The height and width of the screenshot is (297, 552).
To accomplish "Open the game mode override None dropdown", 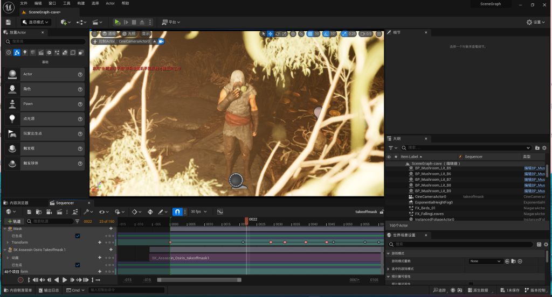I will point(485,261).
